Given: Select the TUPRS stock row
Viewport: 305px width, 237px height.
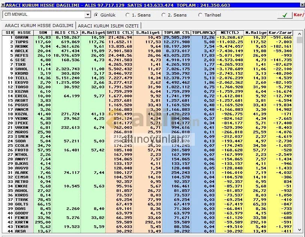Looking at the screenshot, I should point(148,42).
